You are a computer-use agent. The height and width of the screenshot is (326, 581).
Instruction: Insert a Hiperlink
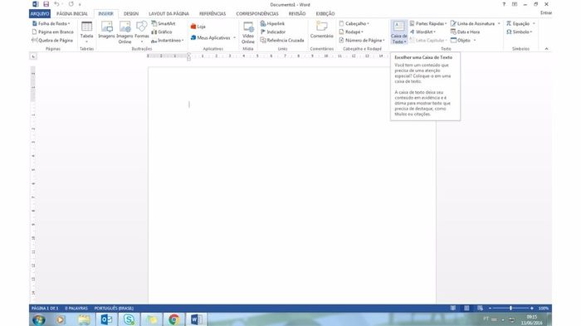tap(272, 23)
